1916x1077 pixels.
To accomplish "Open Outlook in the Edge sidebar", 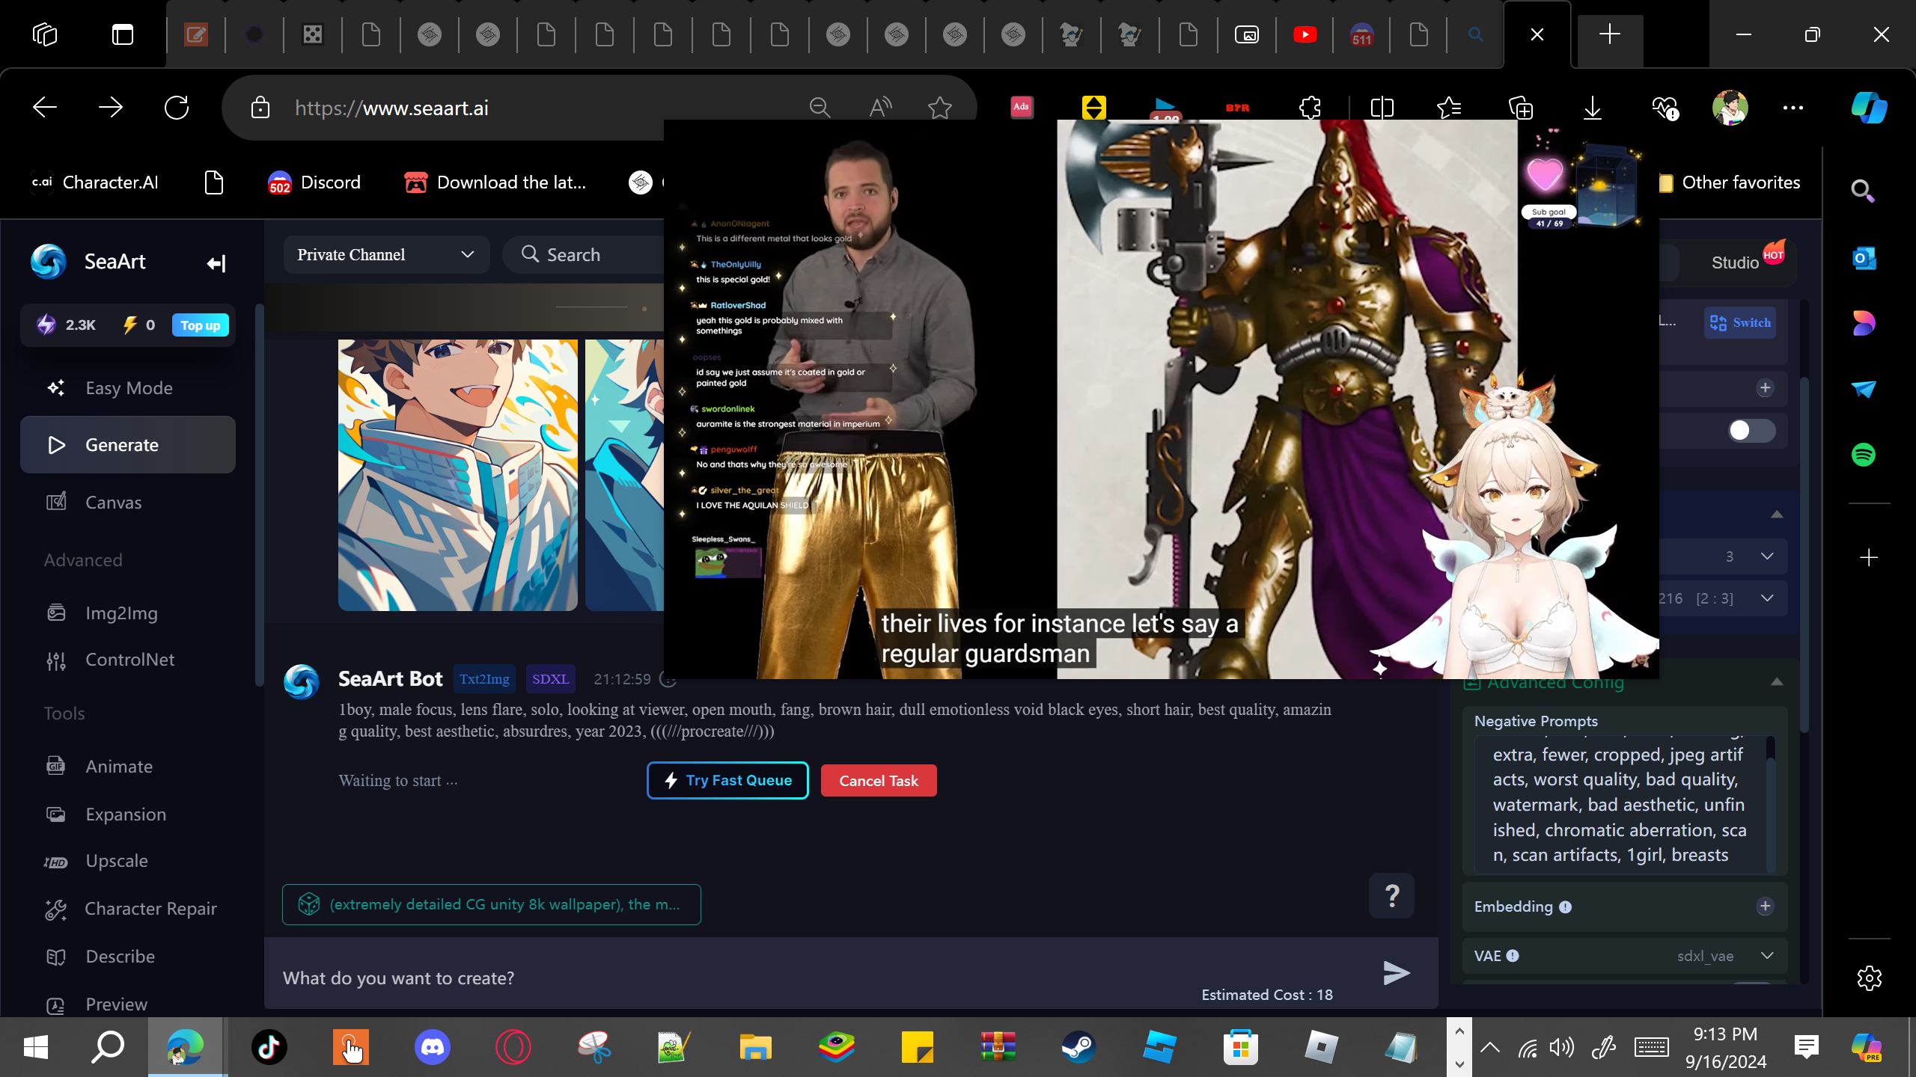I will point(1864,259).
